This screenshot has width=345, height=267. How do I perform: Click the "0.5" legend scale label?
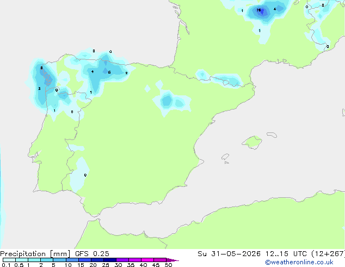click(x=19, y=265)
